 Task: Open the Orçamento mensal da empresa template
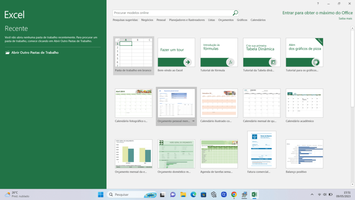(133, 154)
